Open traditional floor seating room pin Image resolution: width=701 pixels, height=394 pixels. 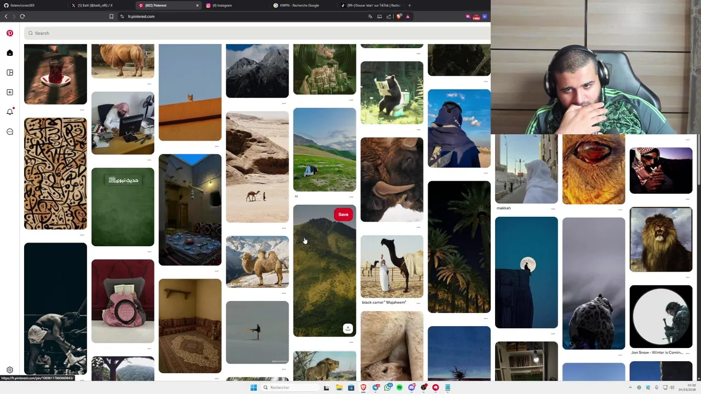click(x=190, y=326)
